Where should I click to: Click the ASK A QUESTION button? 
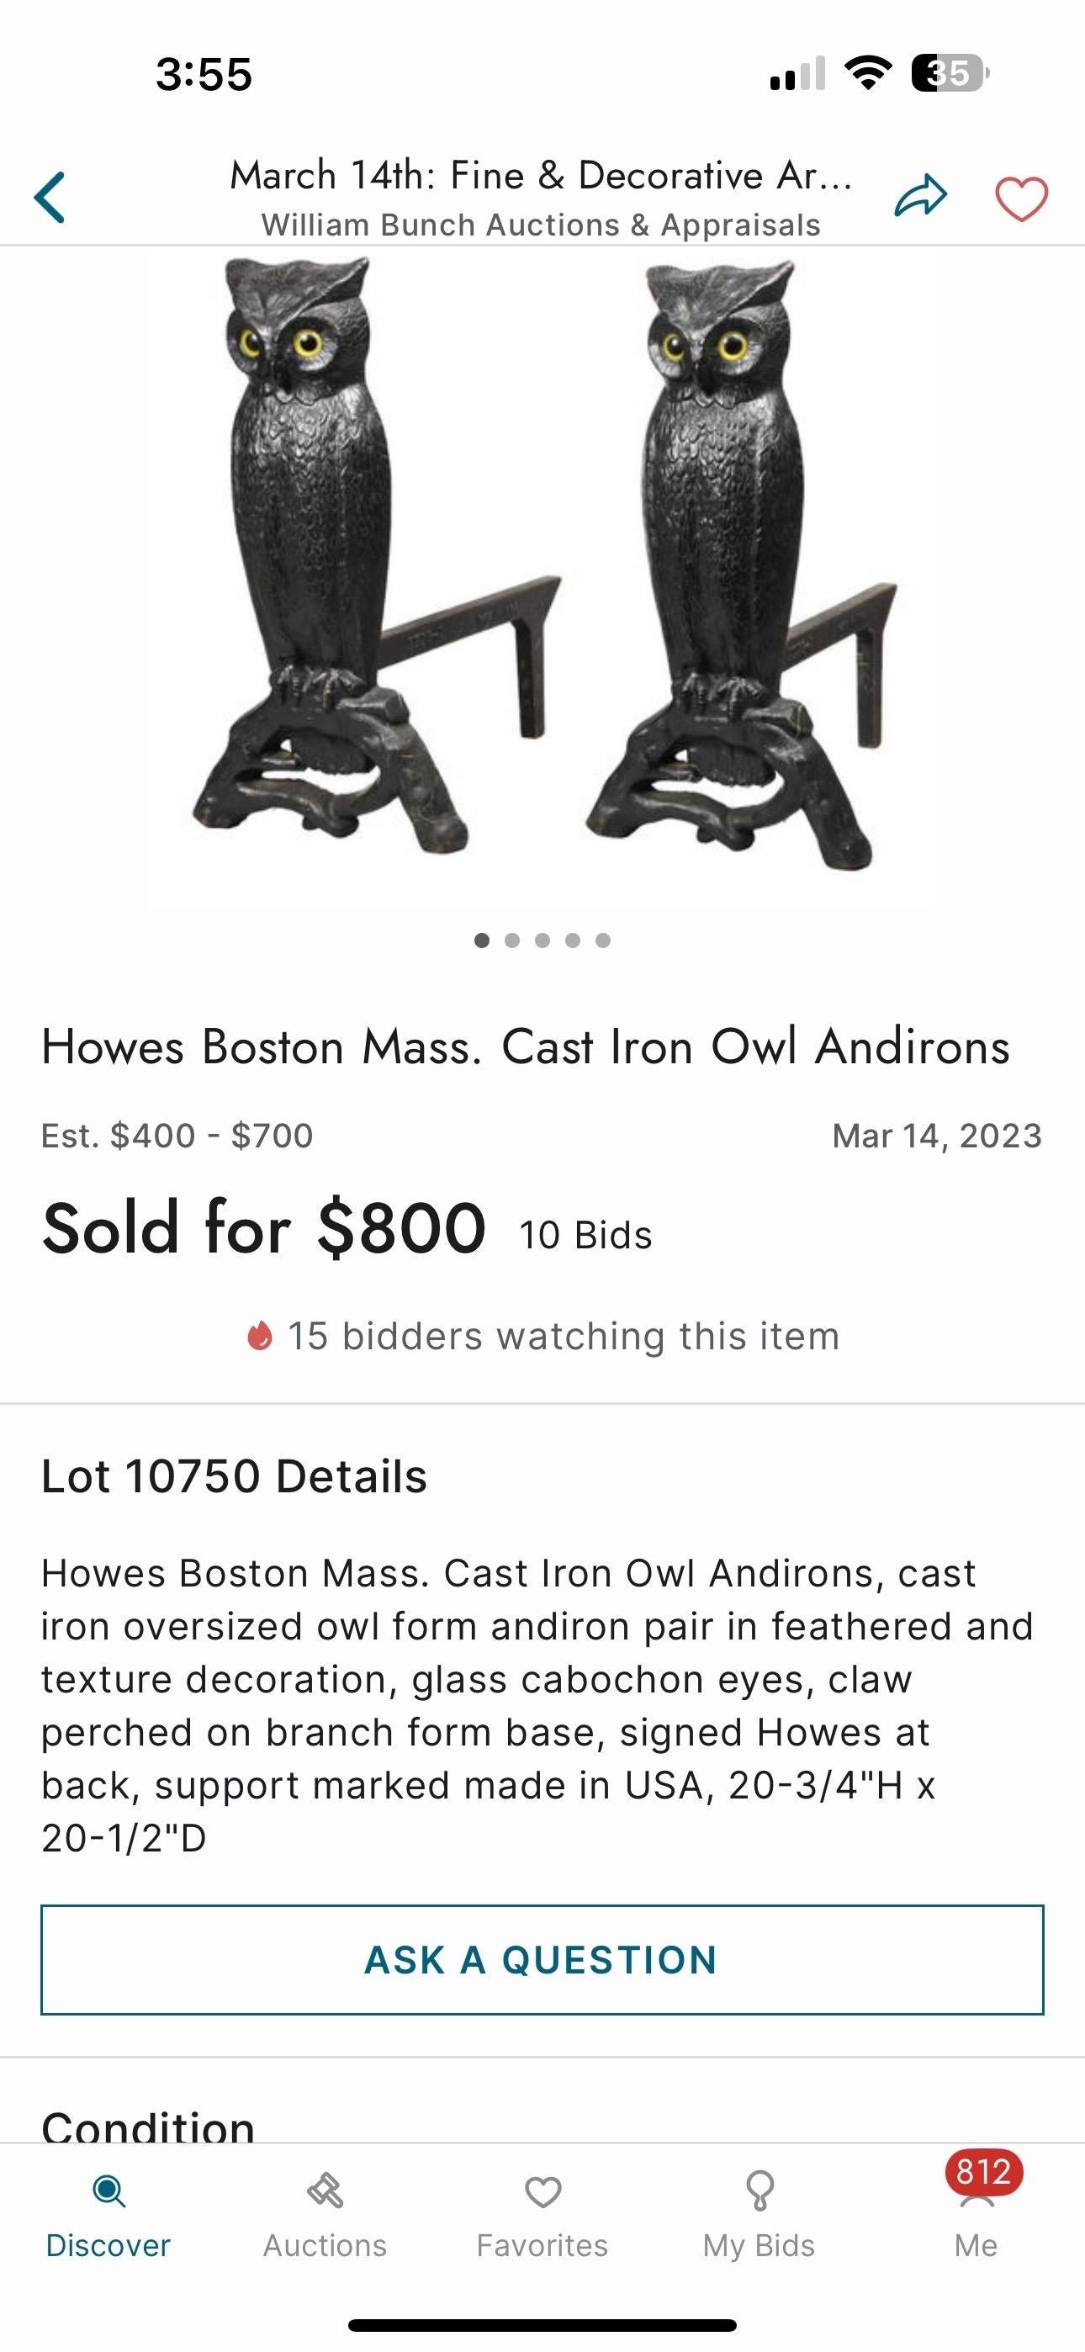click(x=542, y=1959)
